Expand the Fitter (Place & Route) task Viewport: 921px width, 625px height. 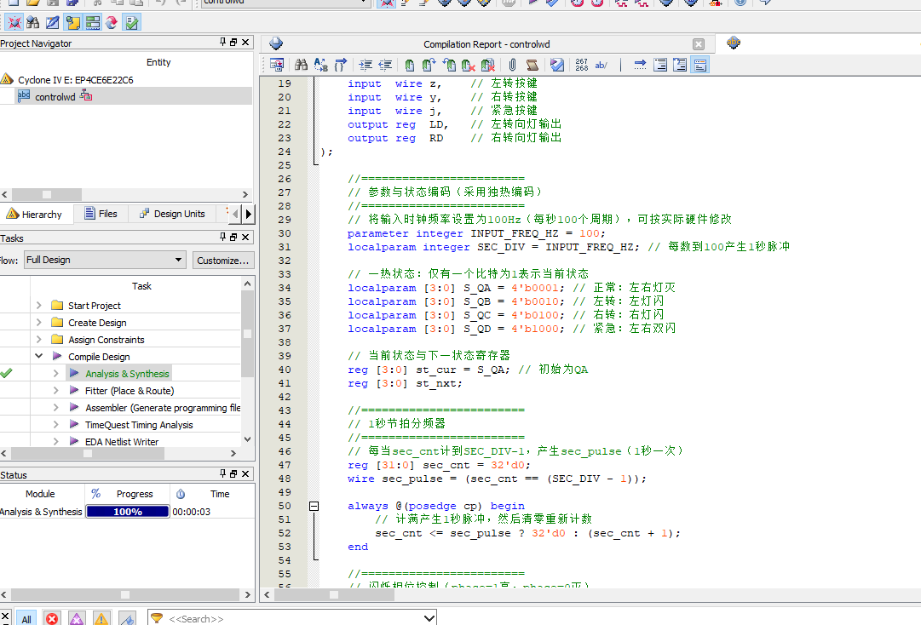55,390
